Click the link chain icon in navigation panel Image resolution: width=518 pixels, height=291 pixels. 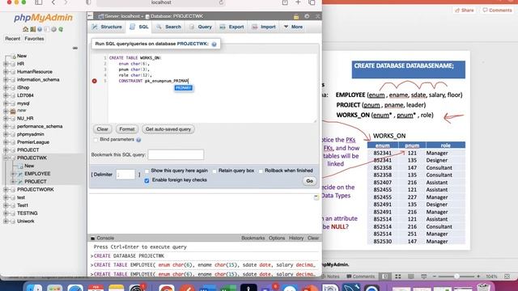click(75, 48)
